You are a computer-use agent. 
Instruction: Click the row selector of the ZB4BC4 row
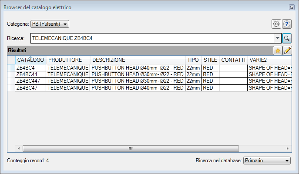11,68
